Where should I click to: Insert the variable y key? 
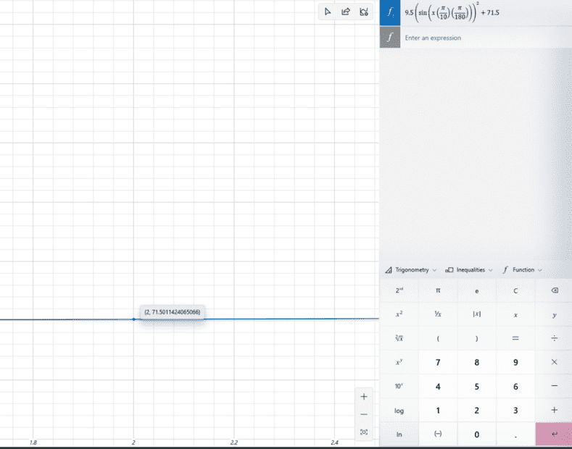554,314
